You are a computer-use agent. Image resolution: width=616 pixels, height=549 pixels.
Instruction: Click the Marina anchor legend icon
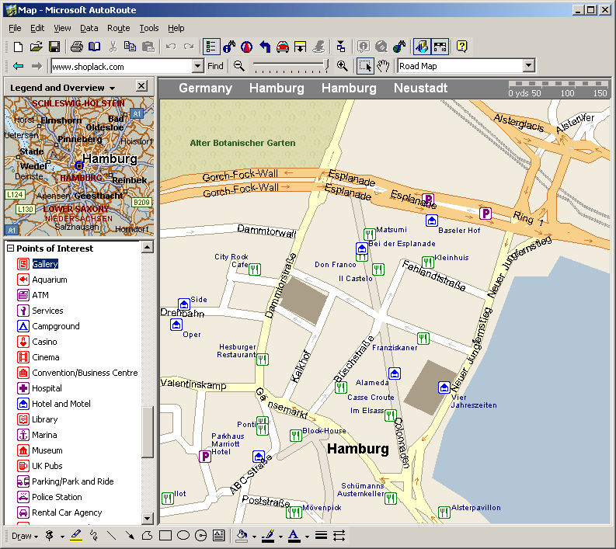click(23, 435)
